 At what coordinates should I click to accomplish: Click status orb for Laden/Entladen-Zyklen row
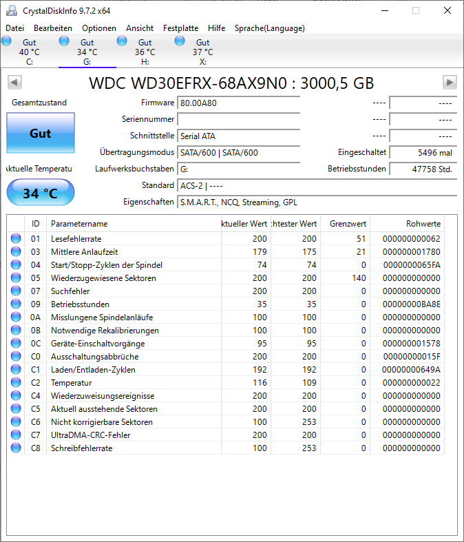16,370
